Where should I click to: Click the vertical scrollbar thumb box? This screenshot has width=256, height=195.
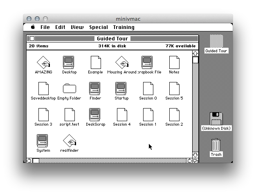195,60
